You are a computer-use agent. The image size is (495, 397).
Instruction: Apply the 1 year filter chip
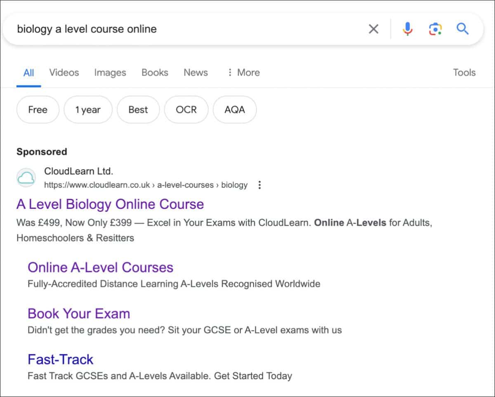88,110
